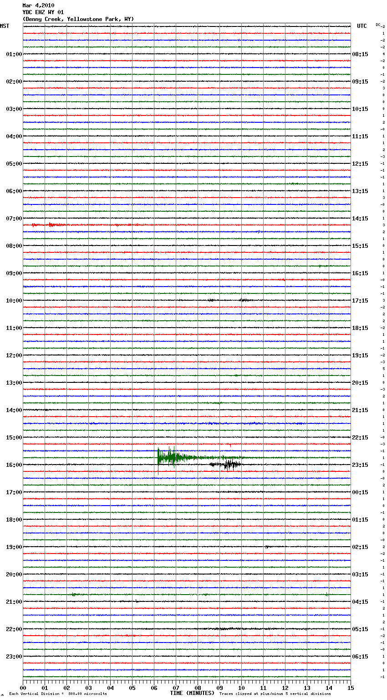Click the "08:00" MST time label
The width and height of the screenshot is (387, 700).
pos(14,246)
